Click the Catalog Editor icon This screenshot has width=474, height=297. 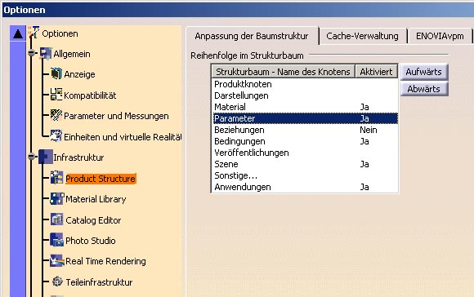point(56,219)
